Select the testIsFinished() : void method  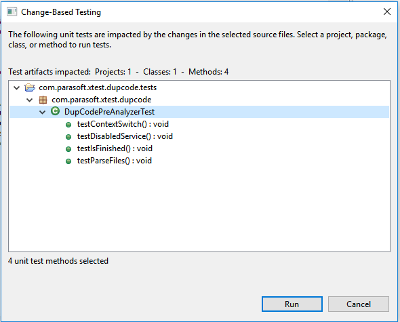coord(115,148)
